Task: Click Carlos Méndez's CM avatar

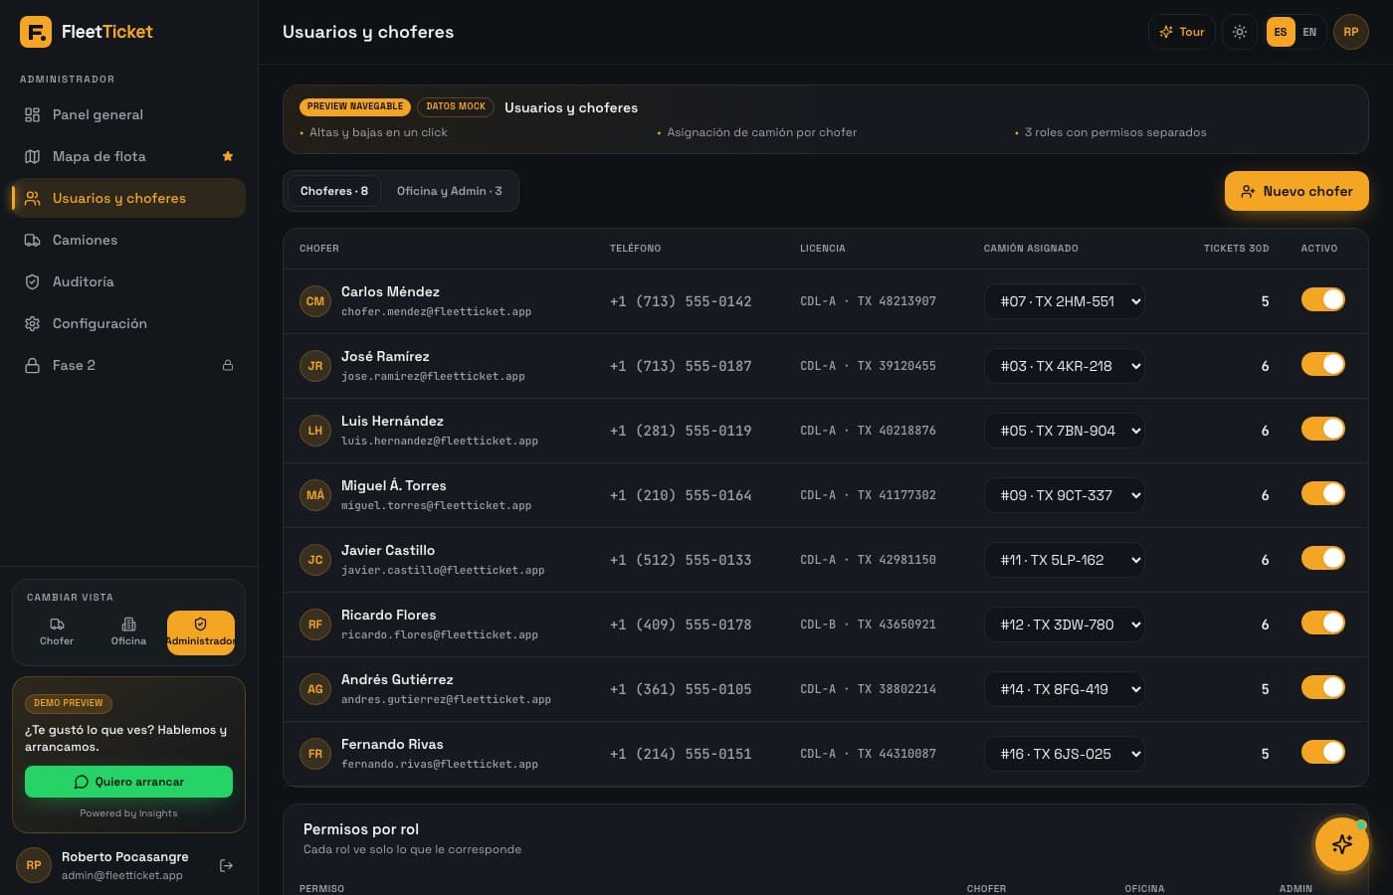Action: click(x=315, y=301)
